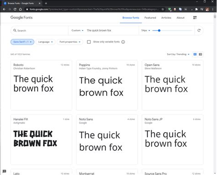Adjust the font size preview slider
The width and height of the screenshot is (217, 175).
(x=172, y=31)
